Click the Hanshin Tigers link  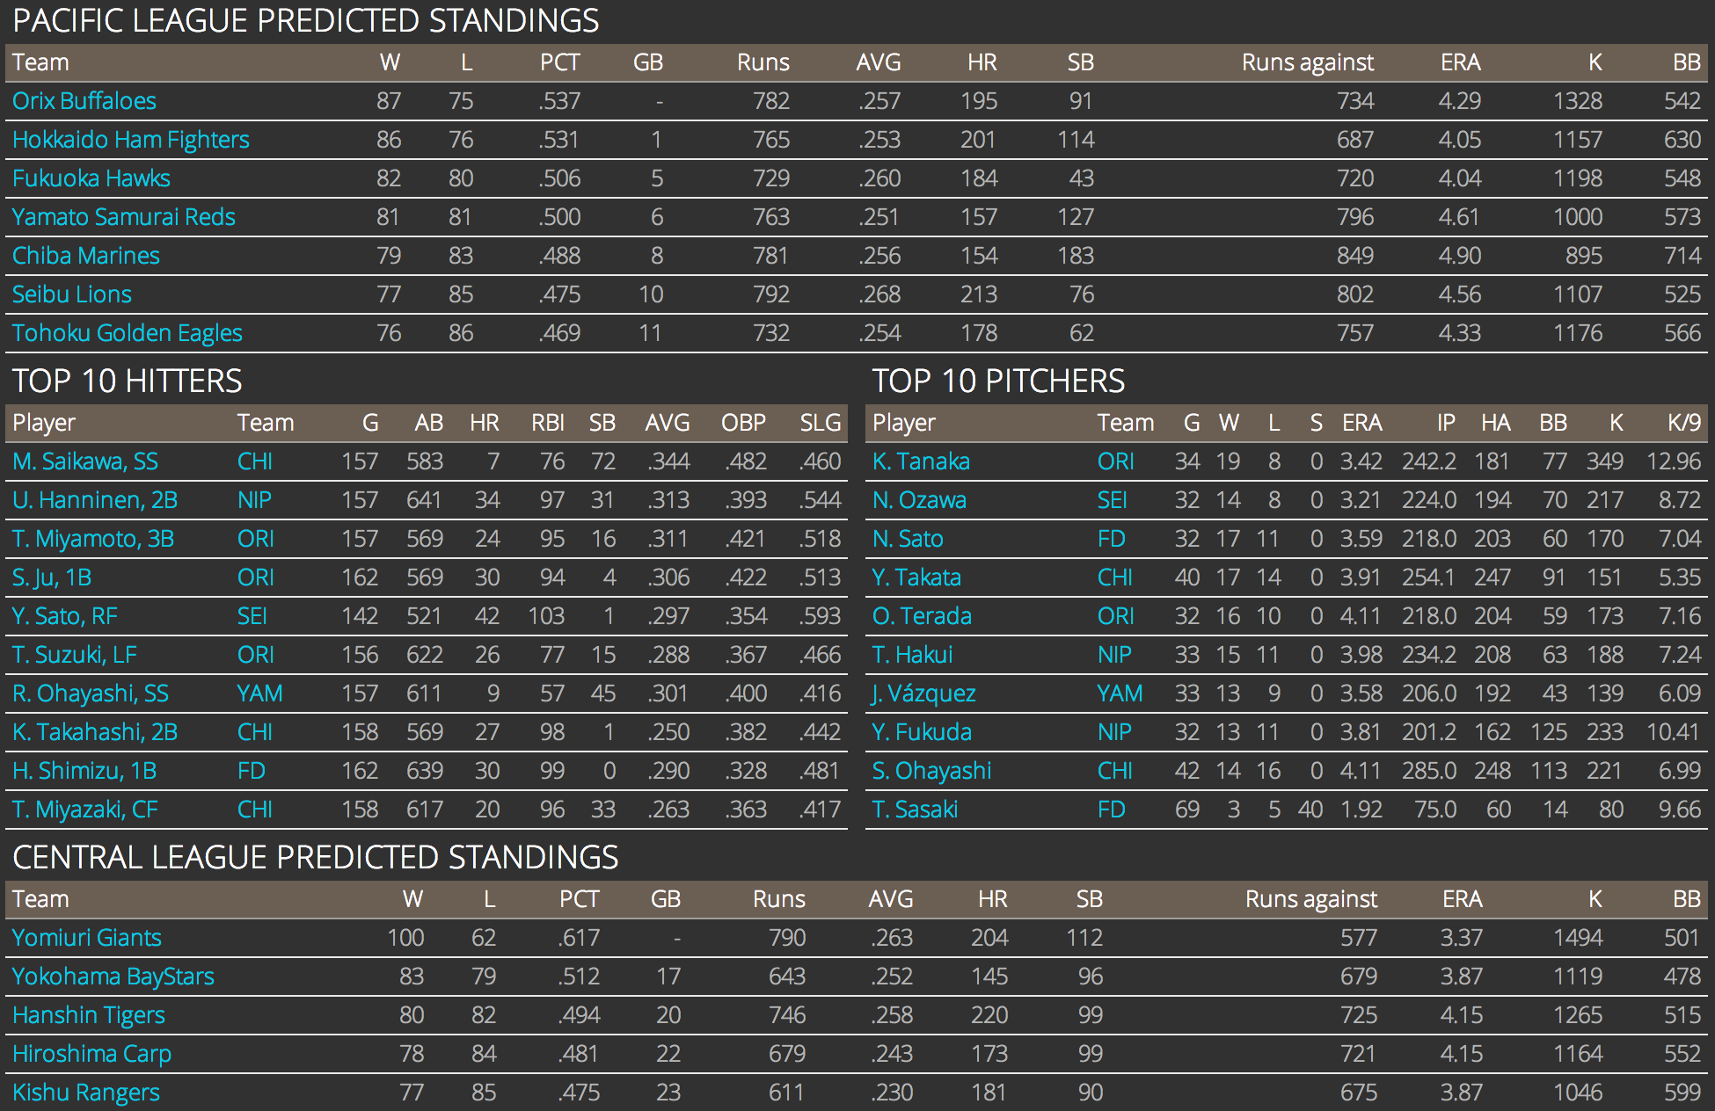88,1015
